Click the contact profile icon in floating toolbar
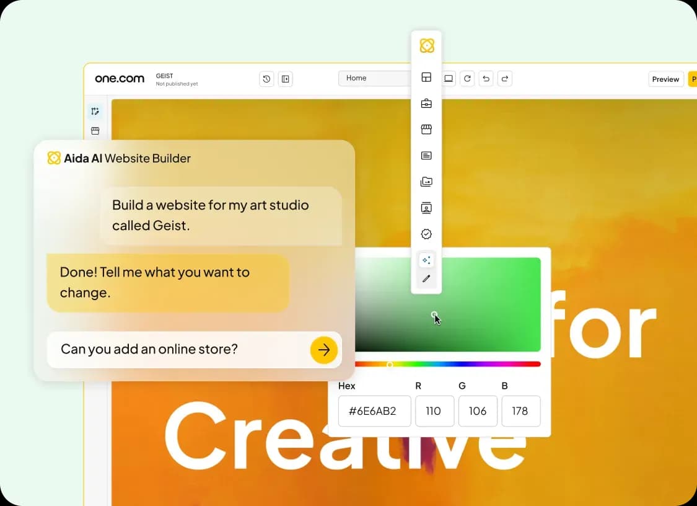This screenshot has width=697, height=506. tap(426, 208)
